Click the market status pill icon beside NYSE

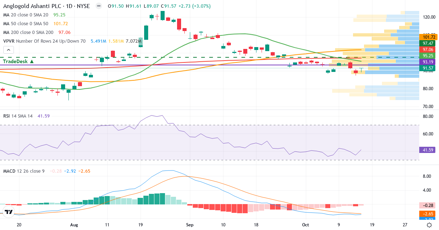click(98, 6)
